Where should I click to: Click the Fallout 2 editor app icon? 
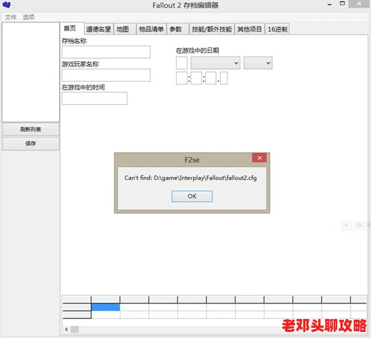[7, 5]
